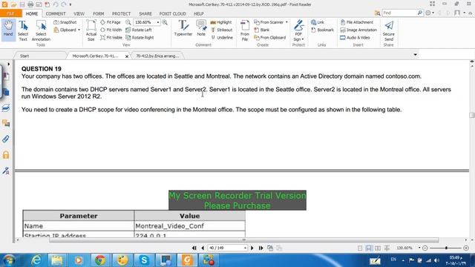Close the Microsoft.Certkey.70-41 tab
475x267 pixels.
click(x=127, y=56)
